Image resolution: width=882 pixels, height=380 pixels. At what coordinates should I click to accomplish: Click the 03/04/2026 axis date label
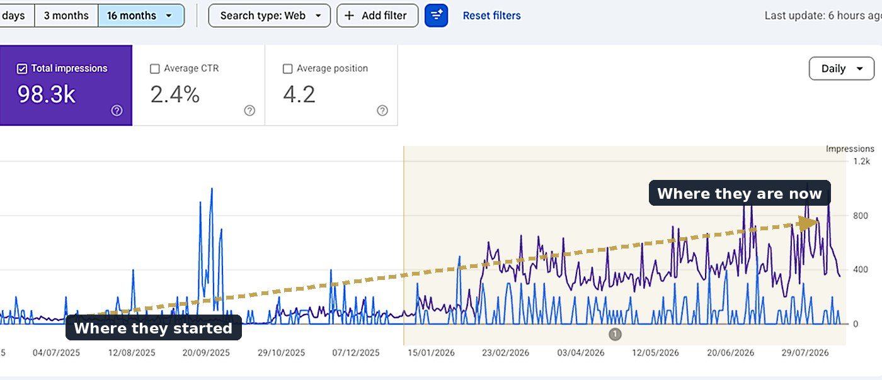click(x=581, y=353)
